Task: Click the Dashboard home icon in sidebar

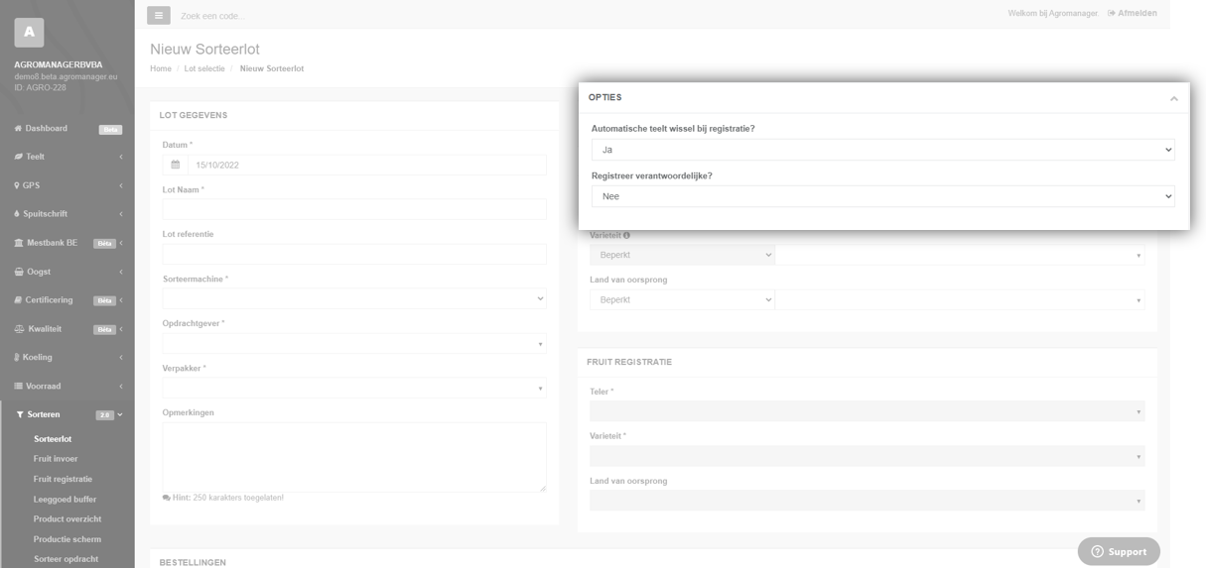Action: point(18,129)
